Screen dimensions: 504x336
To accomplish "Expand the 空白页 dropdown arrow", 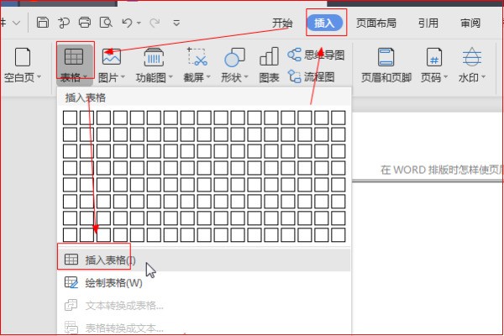I will 39,76.
